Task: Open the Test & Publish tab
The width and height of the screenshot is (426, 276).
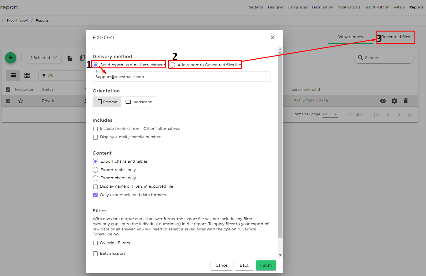Action: (x=377, y=7)
